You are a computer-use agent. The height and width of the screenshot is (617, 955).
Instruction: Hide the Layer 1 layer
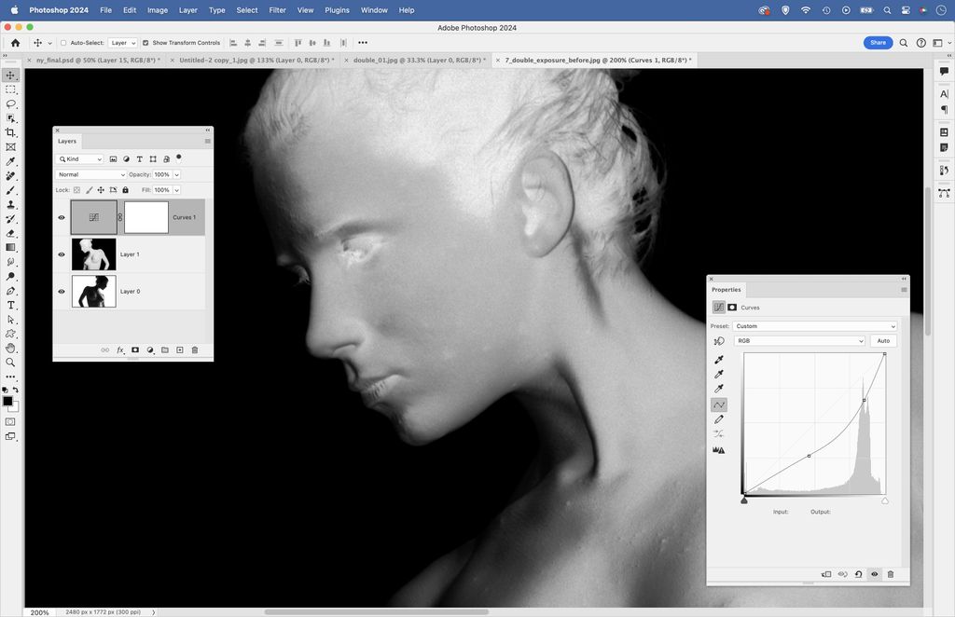tap(62, 254)
